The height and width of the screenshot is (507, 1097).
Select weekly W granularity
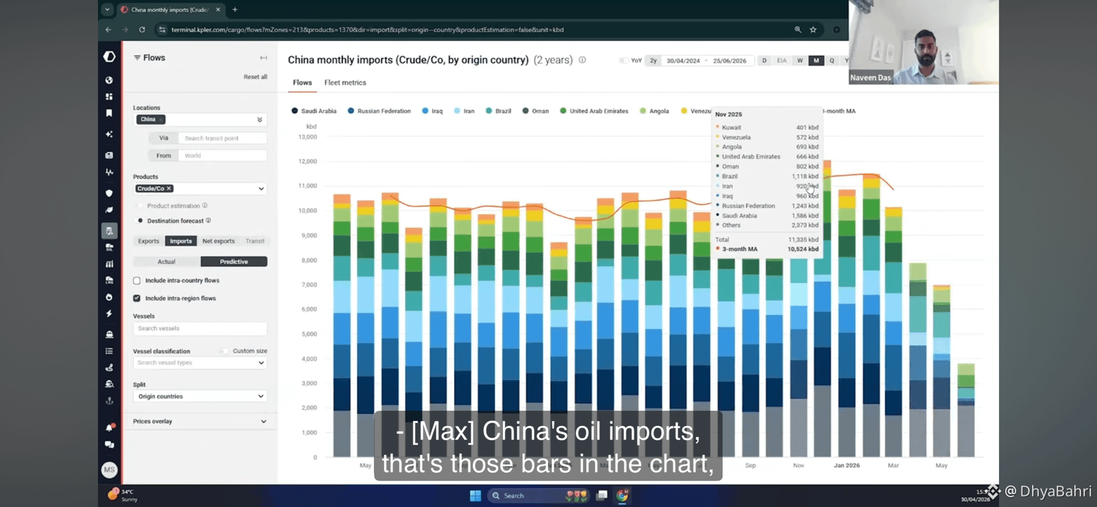(x=799, y=61)
